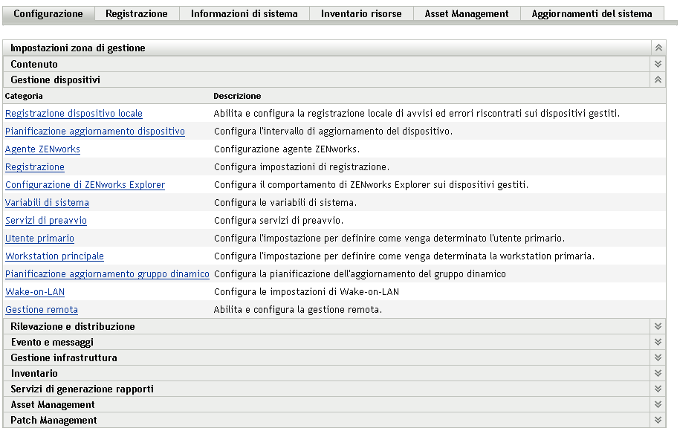Expand Patch Management section chevron
680x434 pixels.
point(658,420)
